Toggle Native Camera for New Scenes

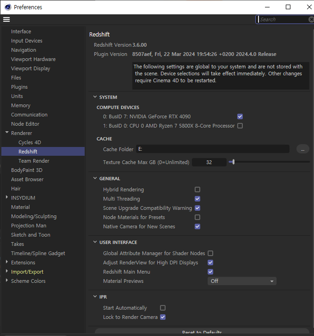[x=197, y=226]
